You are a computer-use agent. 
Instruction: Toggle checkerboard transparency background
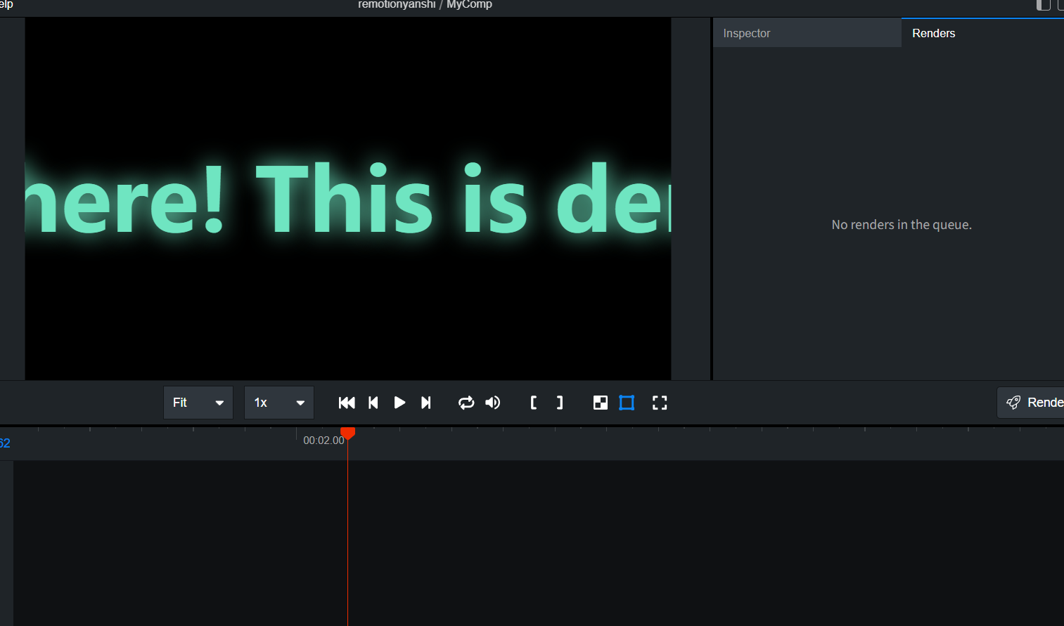(x=601, y=403)
